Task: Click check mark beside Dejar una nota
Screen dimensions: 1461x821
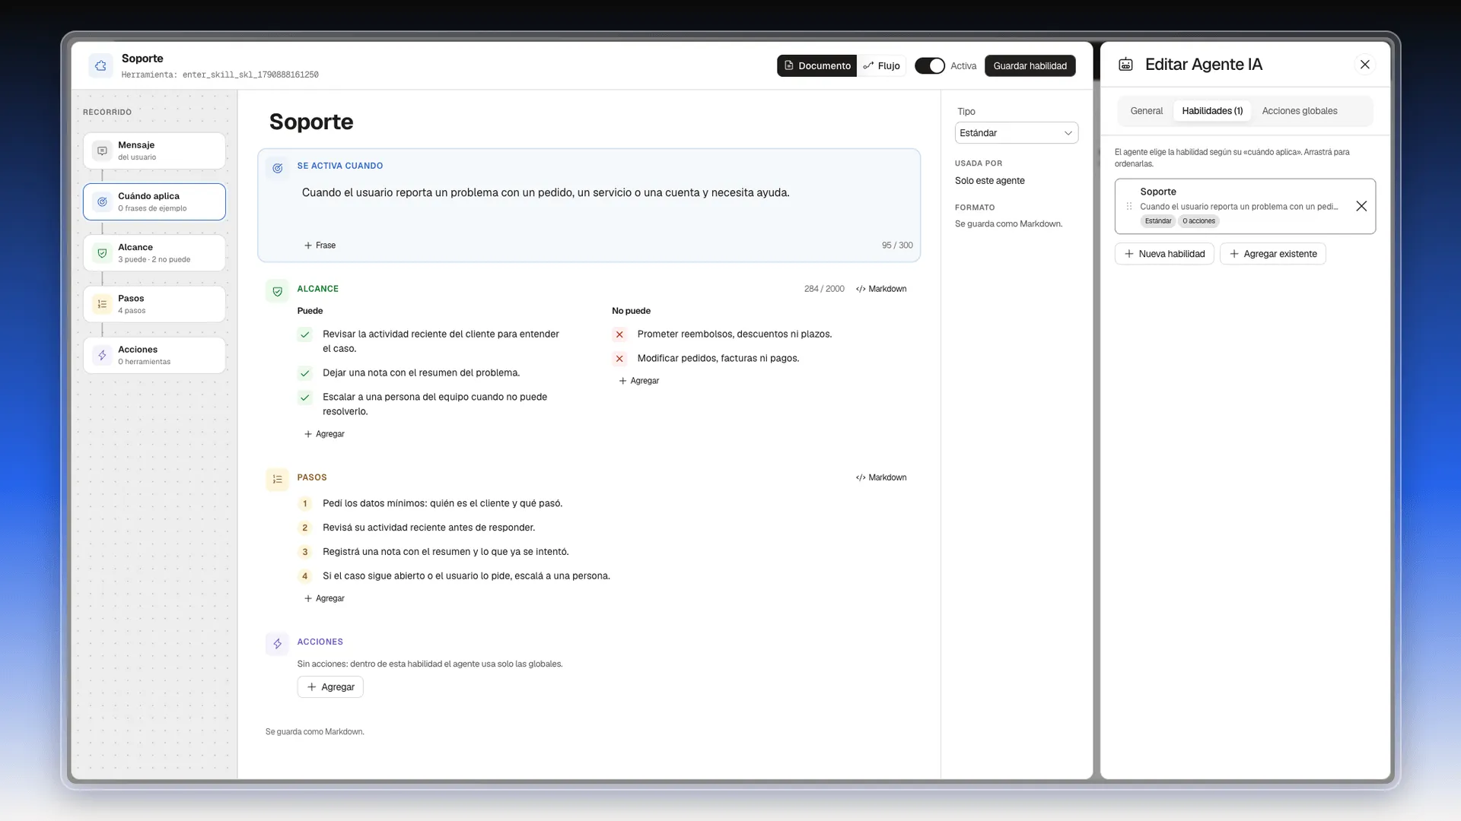Action: tap(305, 373)
